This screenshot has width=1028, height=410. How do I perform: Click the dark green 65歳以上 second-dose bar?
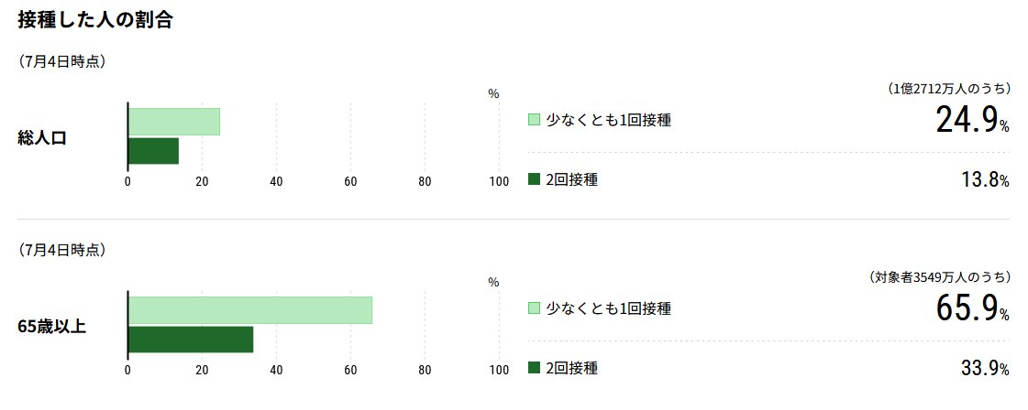pyautogui.click(x=191, y=340)
